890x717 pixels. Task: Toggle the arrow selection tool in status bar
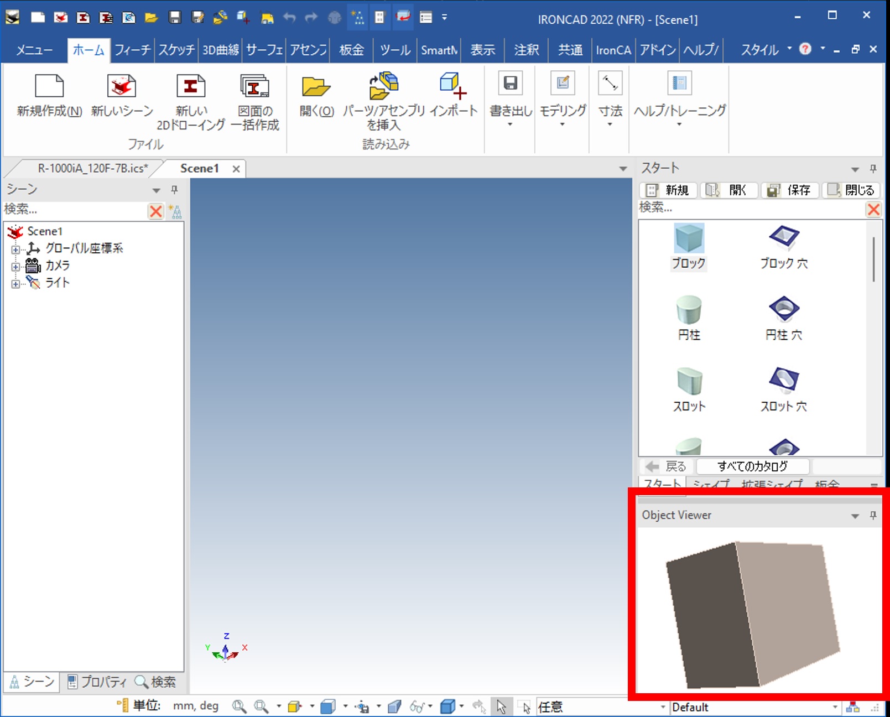pyautogui.click(x=501, y=706)
